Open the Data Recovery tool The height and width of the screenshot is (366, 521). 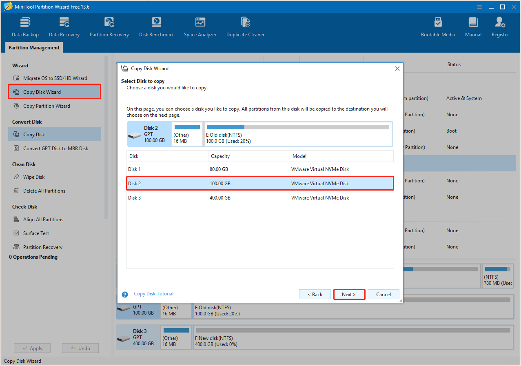coord(64,27)
